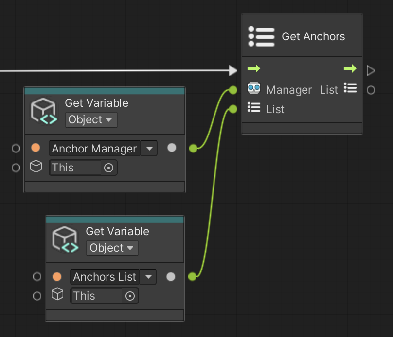Open the Object scope dropdown on Anchor Manager node
This screenshot has height=337, width=393.
[x=91, y=120]
